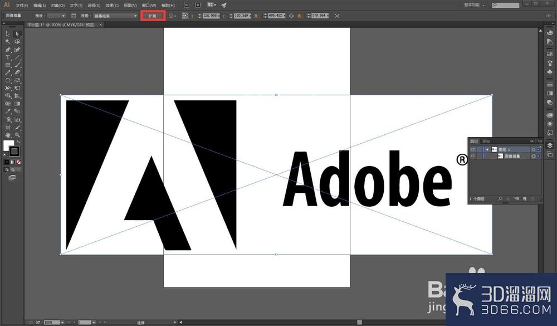Viewport: 557px width, 326px height.
Task: Open the arrange documents dropdown
Action: coord(211,5)
